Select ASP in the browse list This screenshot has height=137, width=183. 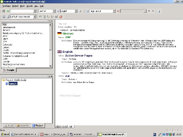5,25
